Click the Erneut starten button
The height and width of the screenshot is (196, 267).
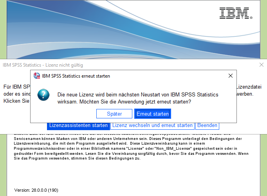[x=153, y=114]
